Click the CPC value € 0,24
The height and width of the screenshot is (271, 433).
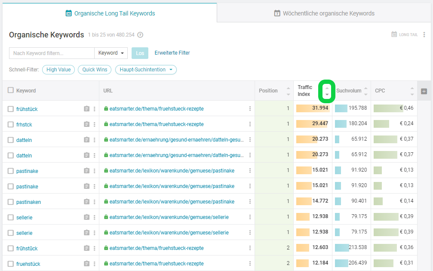coord(406,123)
